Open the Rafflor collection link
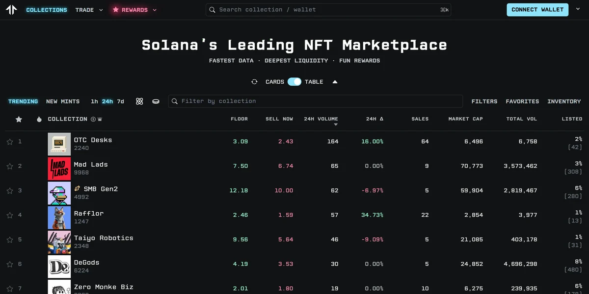Image resolution: width=589 pixels, height=294 pixels. (89, 214)
